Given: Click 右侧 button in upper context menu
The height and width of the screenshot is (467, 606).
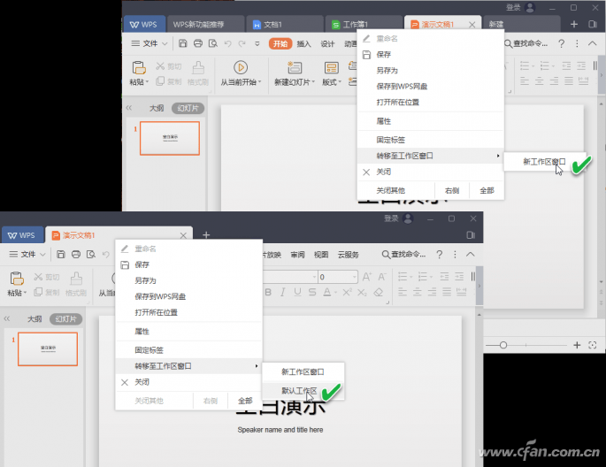Looking at the screenshot, I should 452,190.
